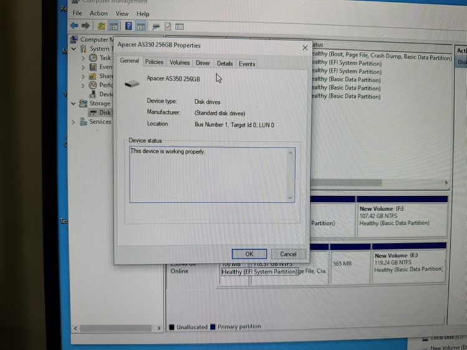467x350 pixels.
Task: Click the Event Viewer tree icon
Action: [x=93, y=67]
